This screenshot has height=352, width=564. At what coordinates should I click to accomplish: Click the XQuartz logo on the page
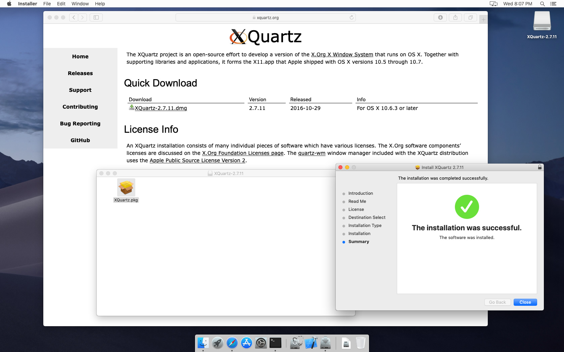click(266, 37)
